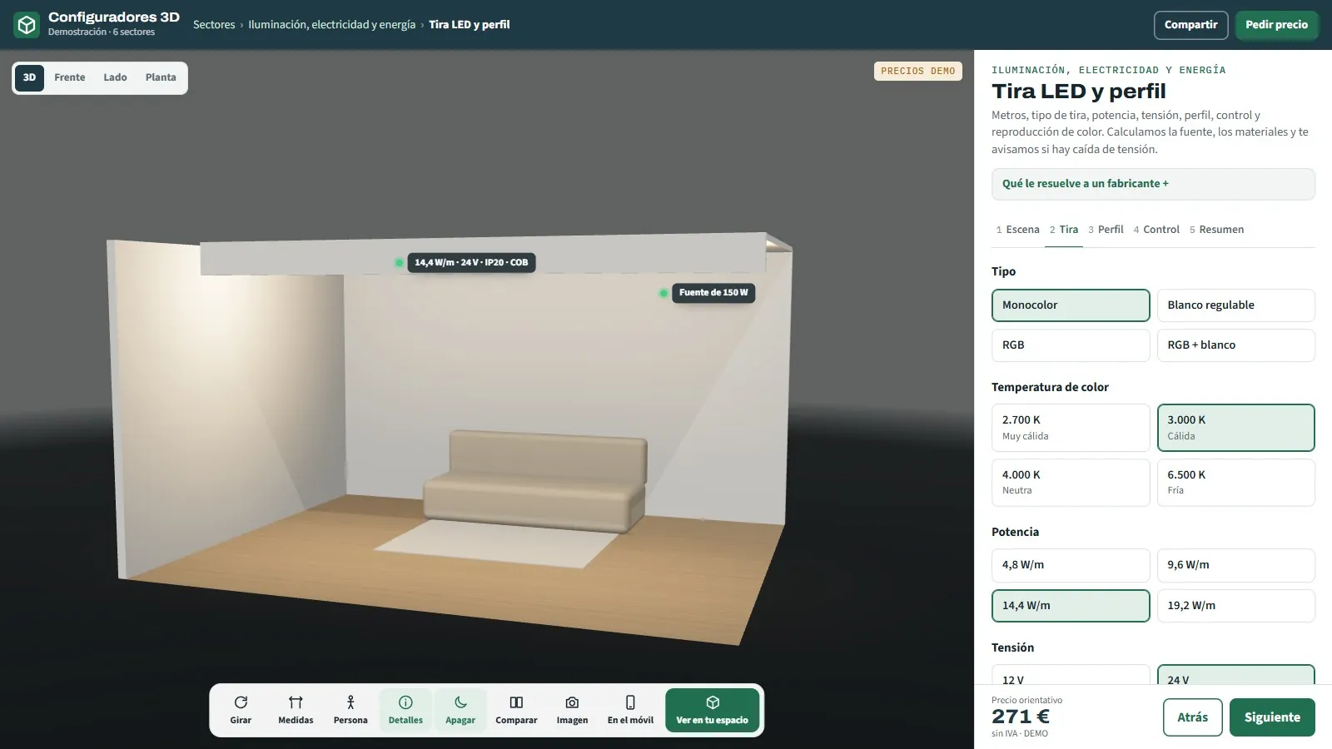Image resolution: width=1332 pixels, height=749 pixels.
Task: Select the Blanco regulable strip type
Action: coord(1236,305)
